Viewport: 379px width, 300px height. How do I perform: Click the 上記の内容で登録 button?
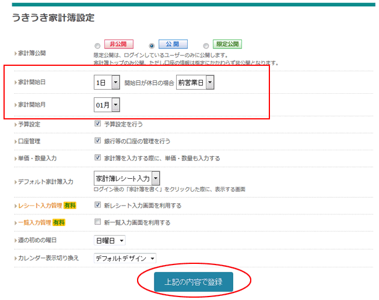(194, 282)
